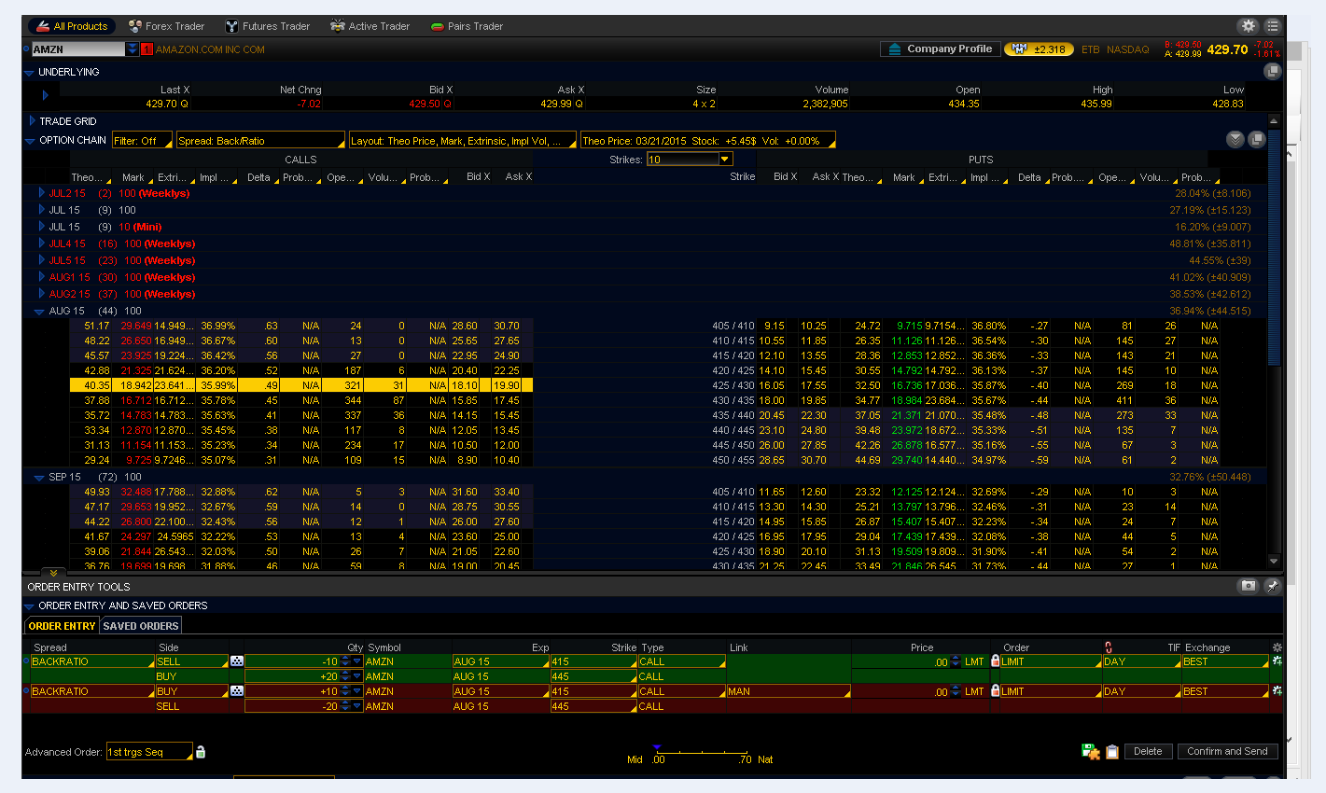Open the LIMIT order type dropdown on green row

pos(1050,661)
